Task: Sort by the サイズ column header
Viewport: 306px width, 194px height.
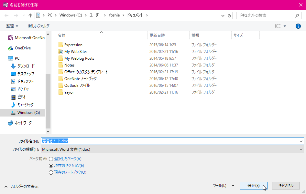Action: point(238,36)
